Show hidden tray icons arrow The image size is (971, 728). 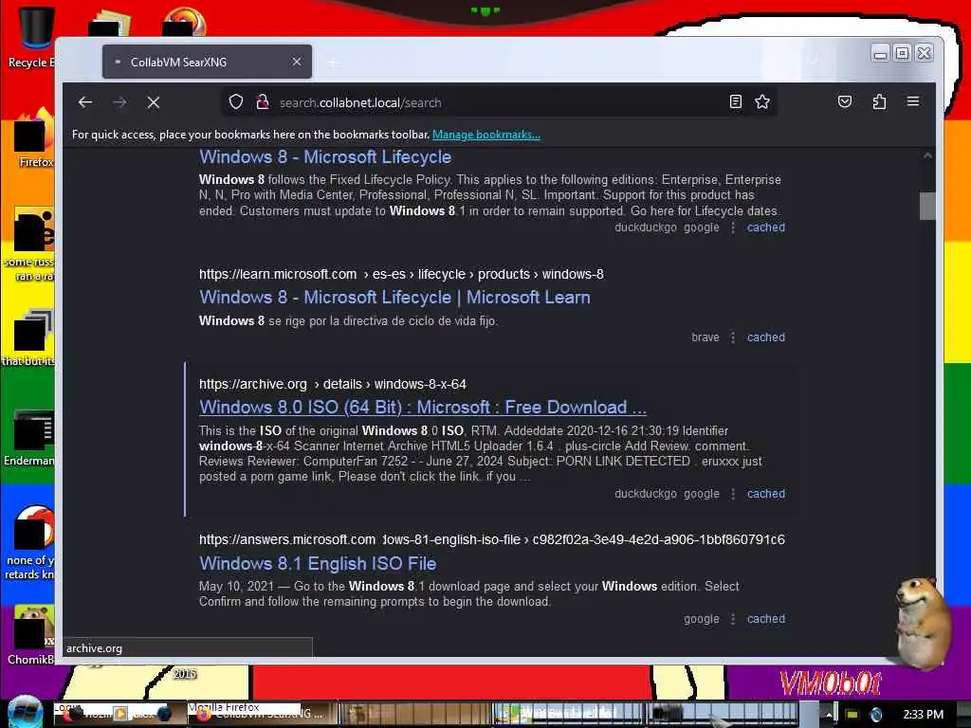(x=829, y=715)
